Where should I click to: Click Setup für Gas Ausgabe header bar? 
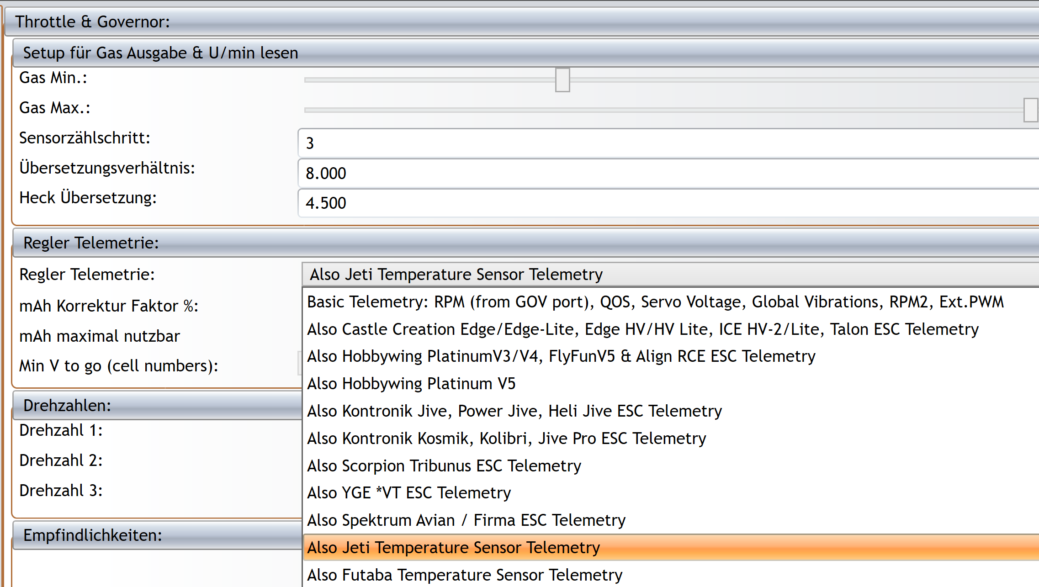[x=525, y=53]
